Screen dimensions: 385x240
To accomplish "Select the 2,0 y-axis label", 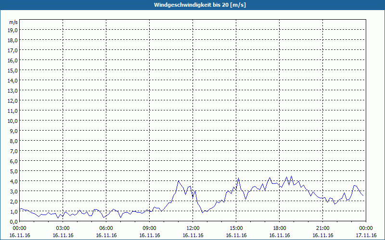I will 14,201.
